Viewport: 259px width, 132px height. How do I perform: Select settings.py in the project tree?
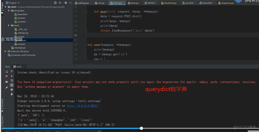[x=21, y=33]
